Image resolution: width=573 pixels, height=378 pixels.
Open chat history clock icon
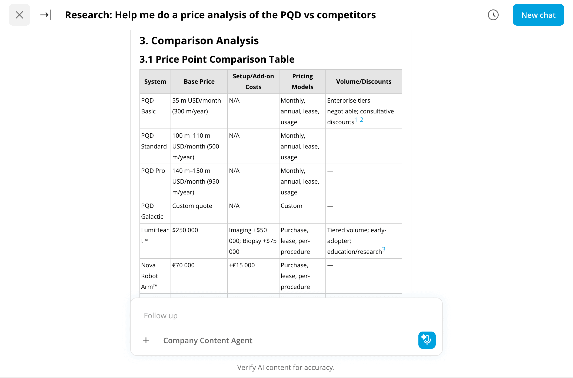pos(493,15)
